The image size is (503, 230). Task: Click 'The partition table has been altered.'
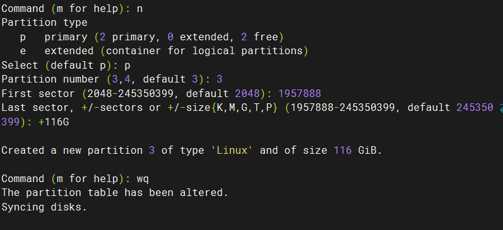tap(115, 193)
